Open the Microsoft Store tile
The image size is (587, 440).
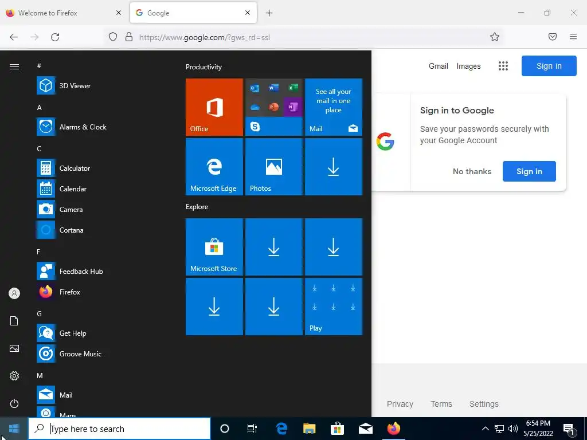[x=214, y=247]
